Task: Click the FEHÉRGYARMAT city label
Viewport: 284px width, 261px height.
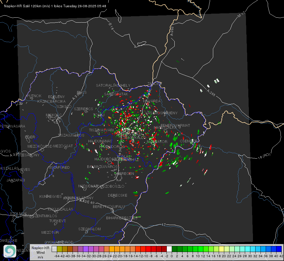Action: (x=175, y=125)
